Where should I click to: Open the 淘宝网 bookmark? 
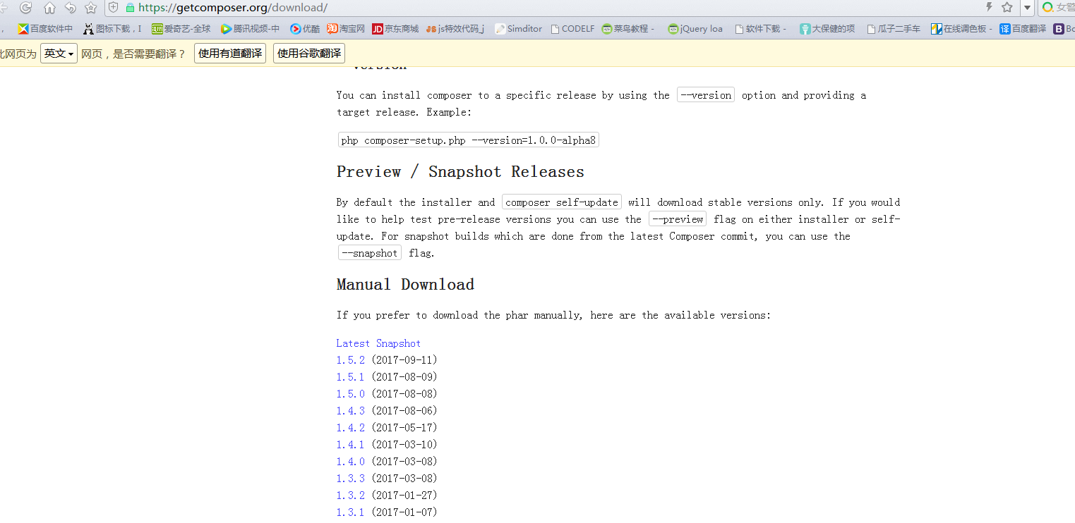coord(346,29)
